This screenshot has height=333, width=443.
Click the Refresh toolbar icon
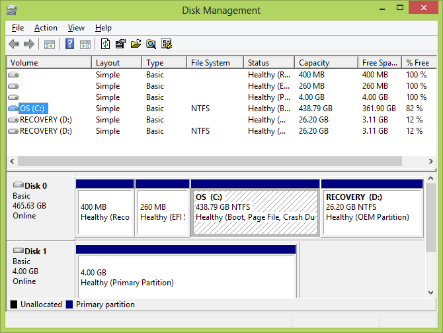(x=106, y=44)
